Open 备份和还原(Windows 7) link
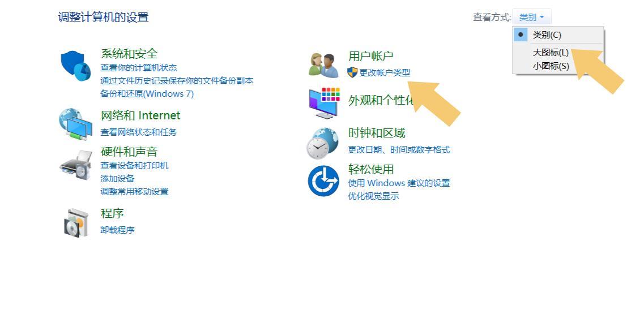 tap(147, 94)
